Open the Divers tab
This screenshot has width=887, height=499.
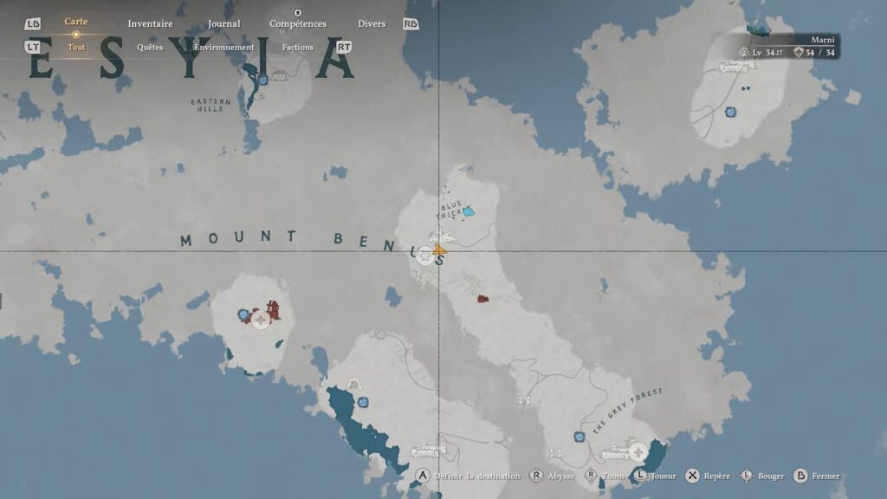point(372,23)
